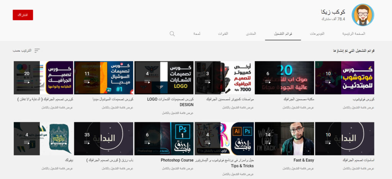Open the الصفحة الرئيسية tab
The width and height of the screenshot is (392, 179).
353,34
